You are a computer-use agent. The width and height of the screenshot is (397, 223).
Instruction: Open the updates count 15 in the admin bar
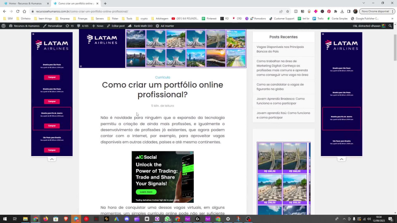click(x=69, y=26)
